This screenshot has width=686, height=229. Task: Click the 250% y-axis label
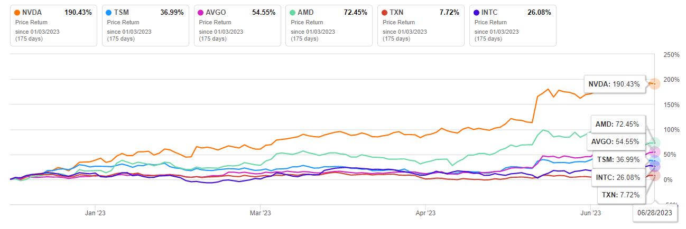pos(671,55)
